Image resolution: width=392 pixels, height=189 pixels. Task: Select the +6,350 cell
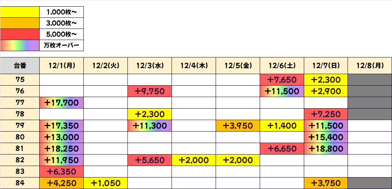point(62,172)
